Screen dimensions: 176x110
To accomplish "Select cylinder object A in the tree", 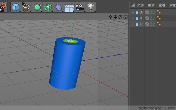I will point(141,12).
